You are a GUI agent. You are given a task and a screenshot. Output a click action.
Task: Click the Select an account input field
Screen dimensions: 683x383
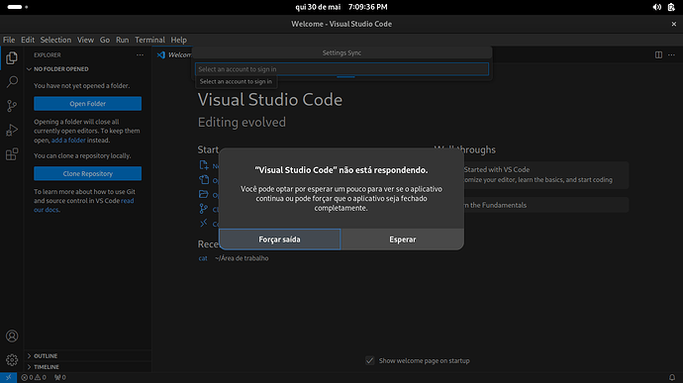[341, 69]
